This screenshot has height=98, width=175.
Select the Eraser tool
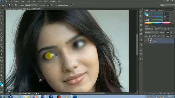(1, 47)
